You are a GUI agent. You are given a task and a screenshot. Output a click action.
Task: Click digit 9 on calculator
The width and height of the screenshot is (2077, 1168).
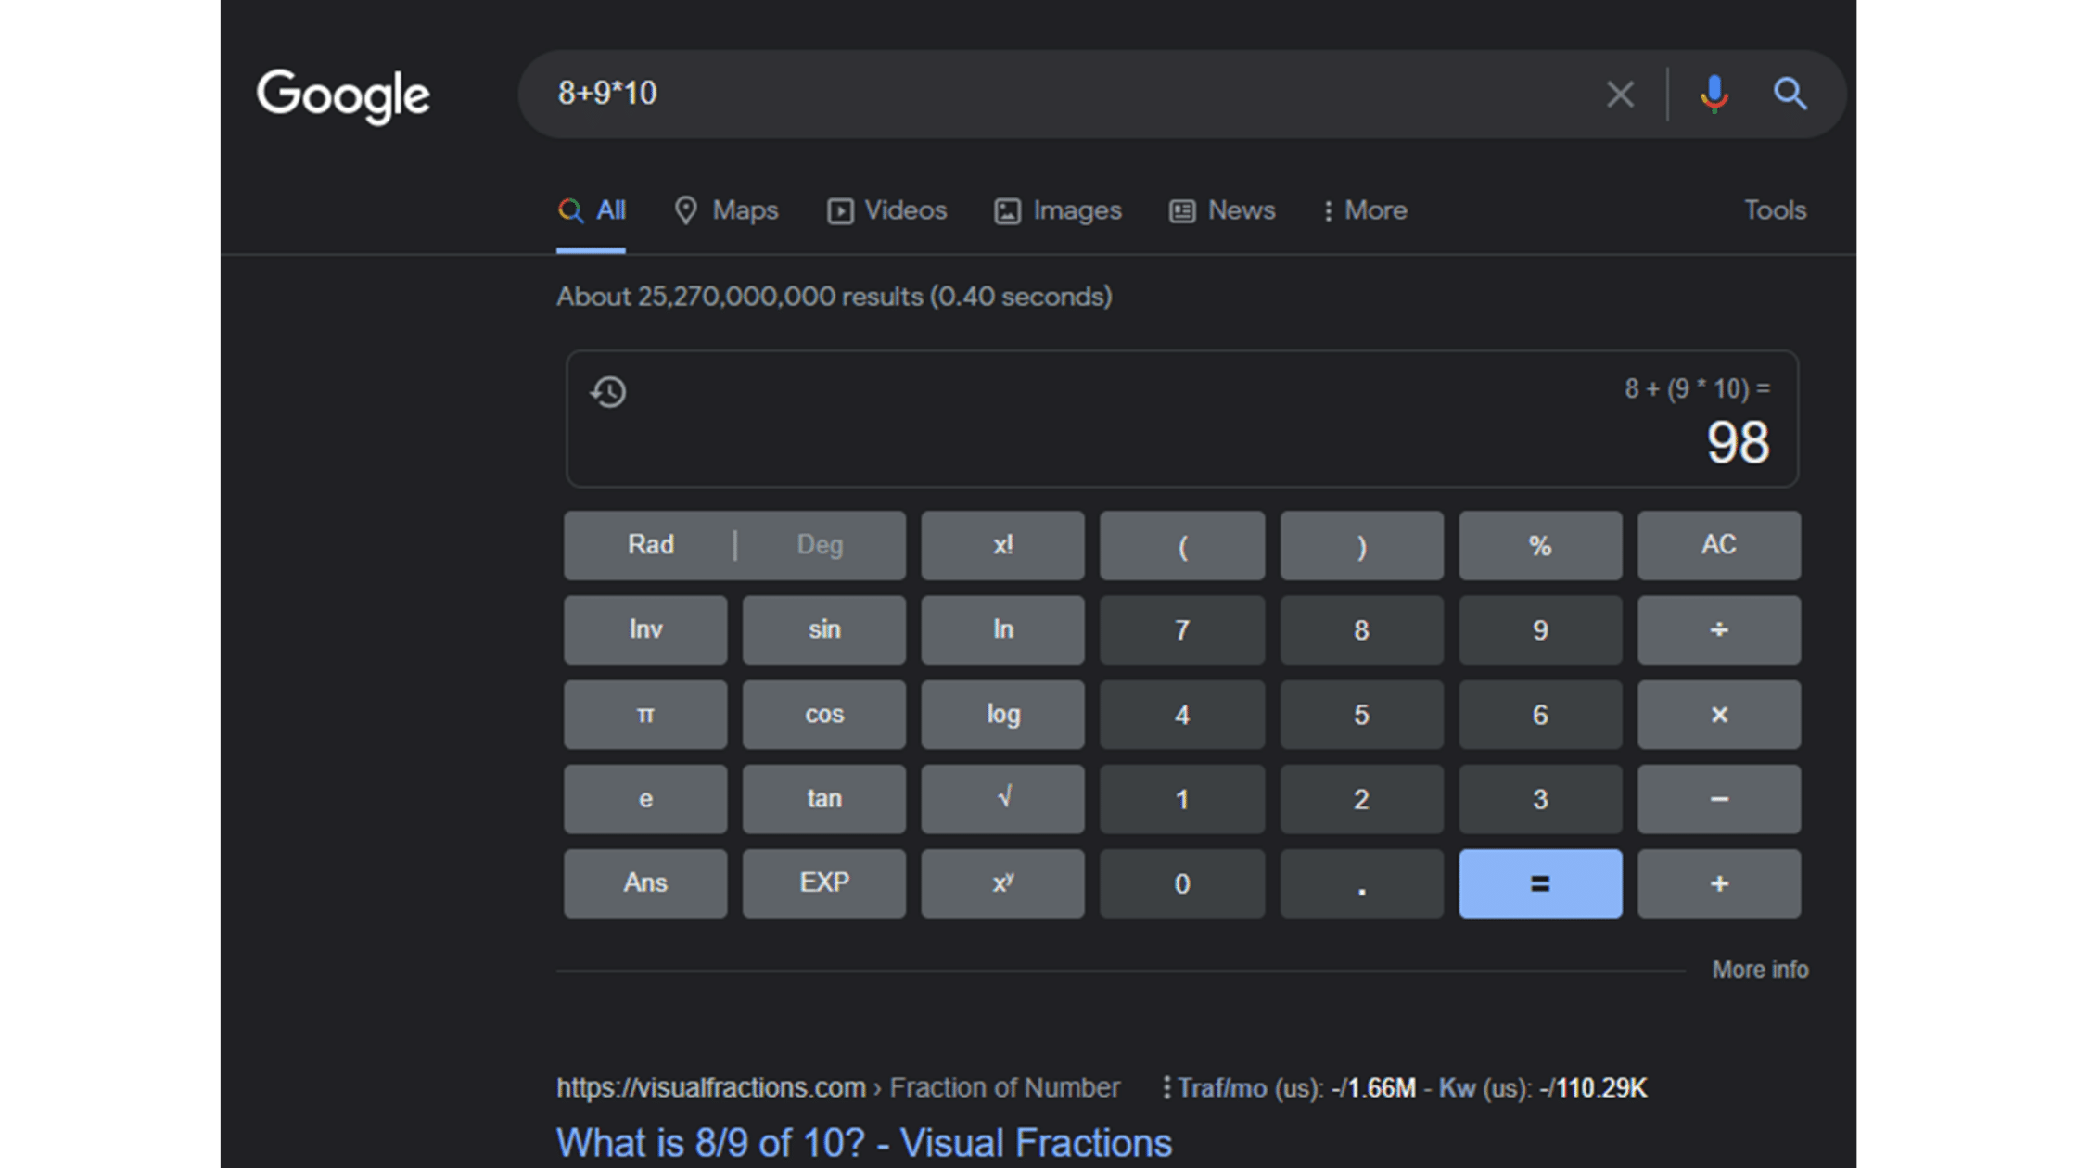click(1540, 630)
